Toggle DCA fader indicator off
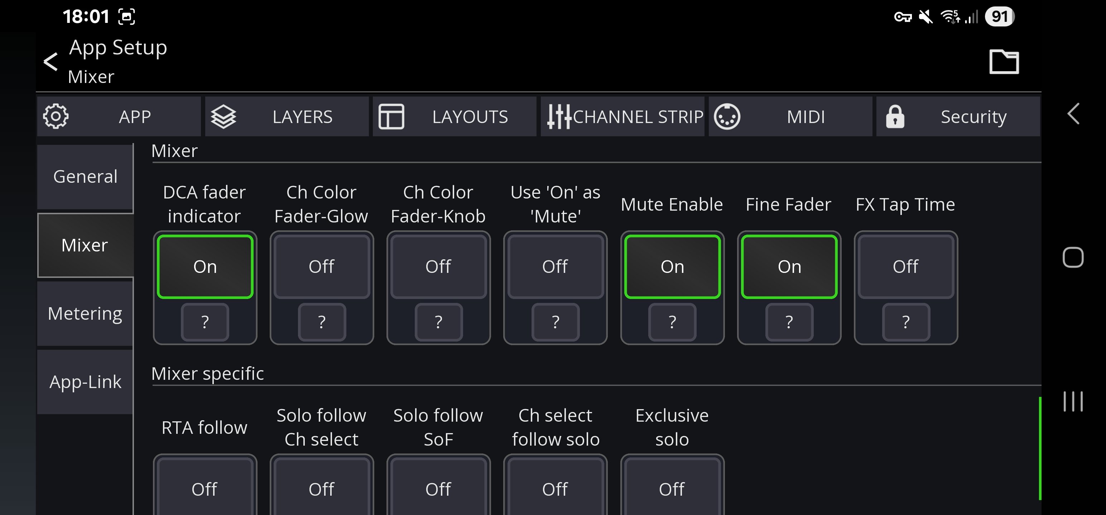1106x515 pixels. point(205,266)
